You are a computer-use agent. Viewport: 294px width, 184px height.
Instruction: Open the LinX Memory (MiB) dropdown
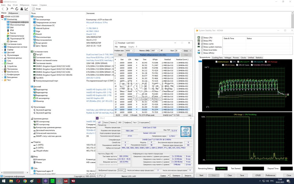point(158,51)
